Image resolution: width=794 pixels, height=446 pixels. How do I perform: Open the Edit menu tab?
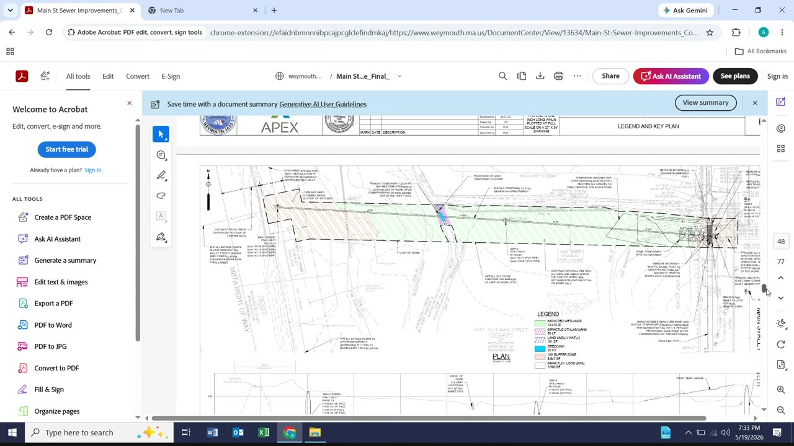(x=108, y=76)
